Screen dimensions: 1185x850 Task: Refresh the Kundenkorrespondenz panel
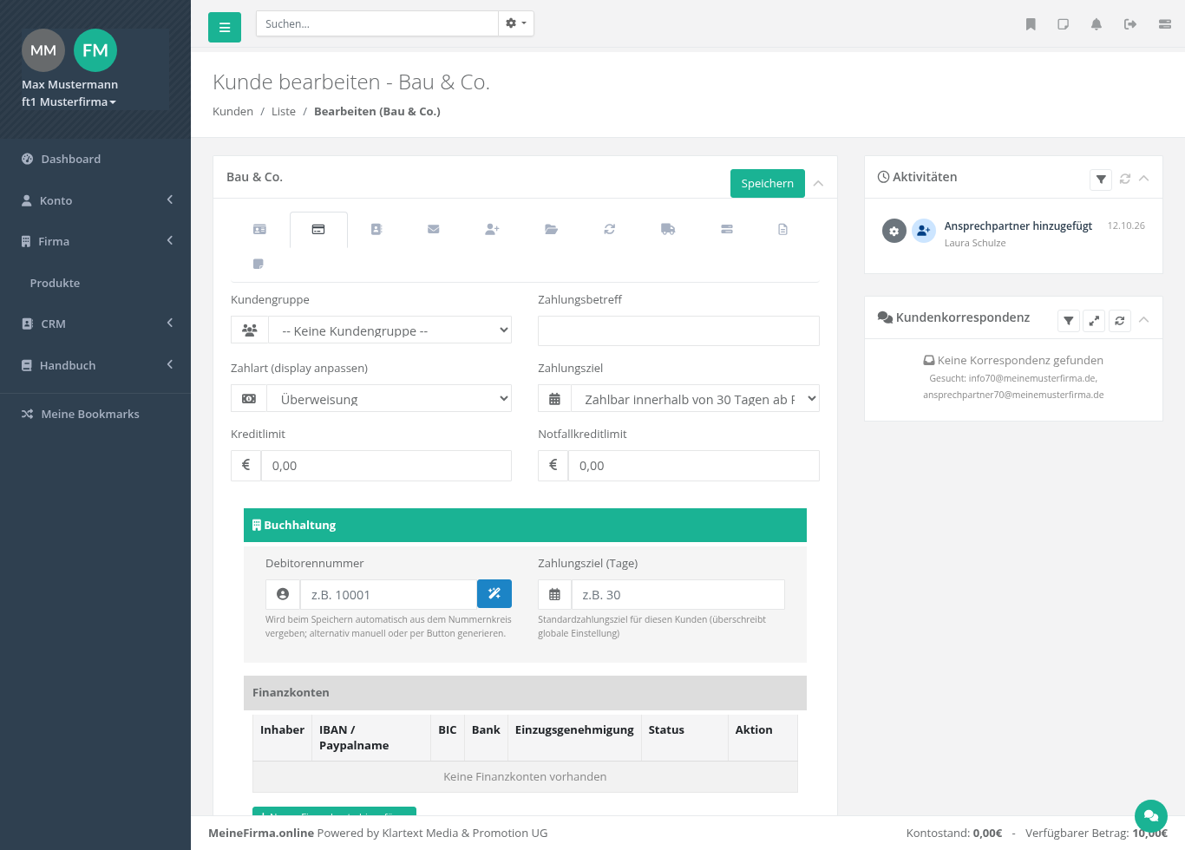[1120, 321]
